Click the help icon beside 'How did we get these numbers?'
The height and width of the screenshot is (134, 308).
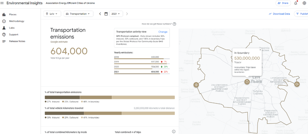tap(174, 24)
